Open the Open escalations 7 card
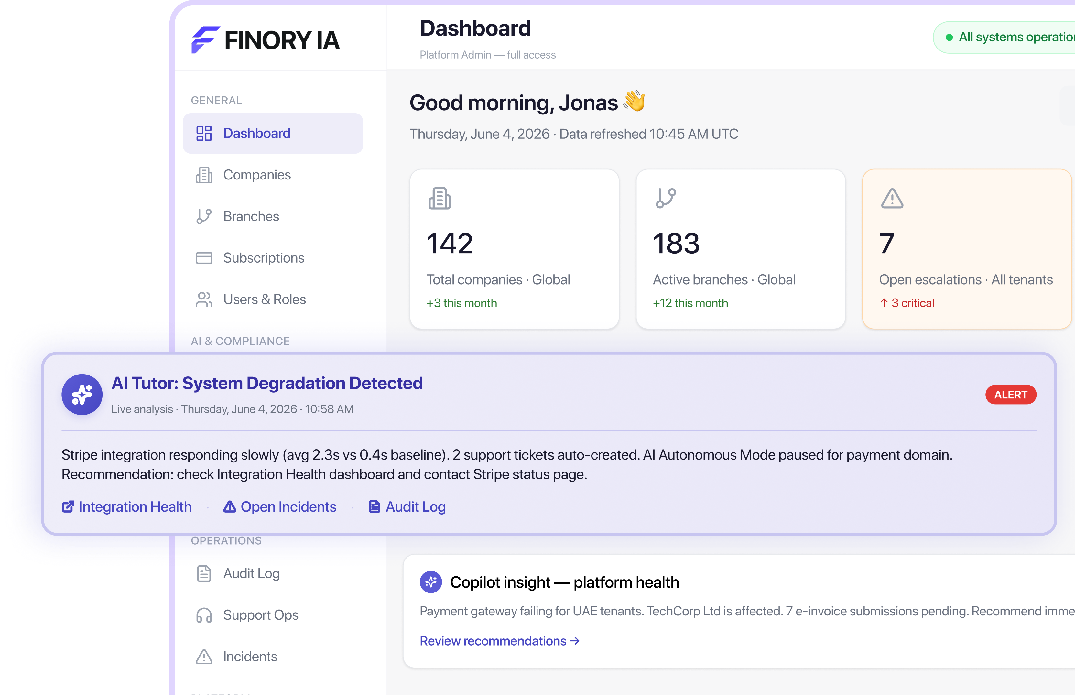Viewport: 1075px width, 695px height. coord(967,249)
